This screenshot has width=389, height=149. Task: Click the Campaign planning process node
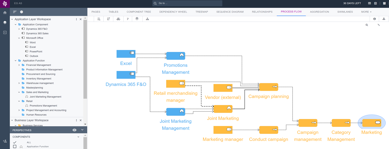(268, 87)
